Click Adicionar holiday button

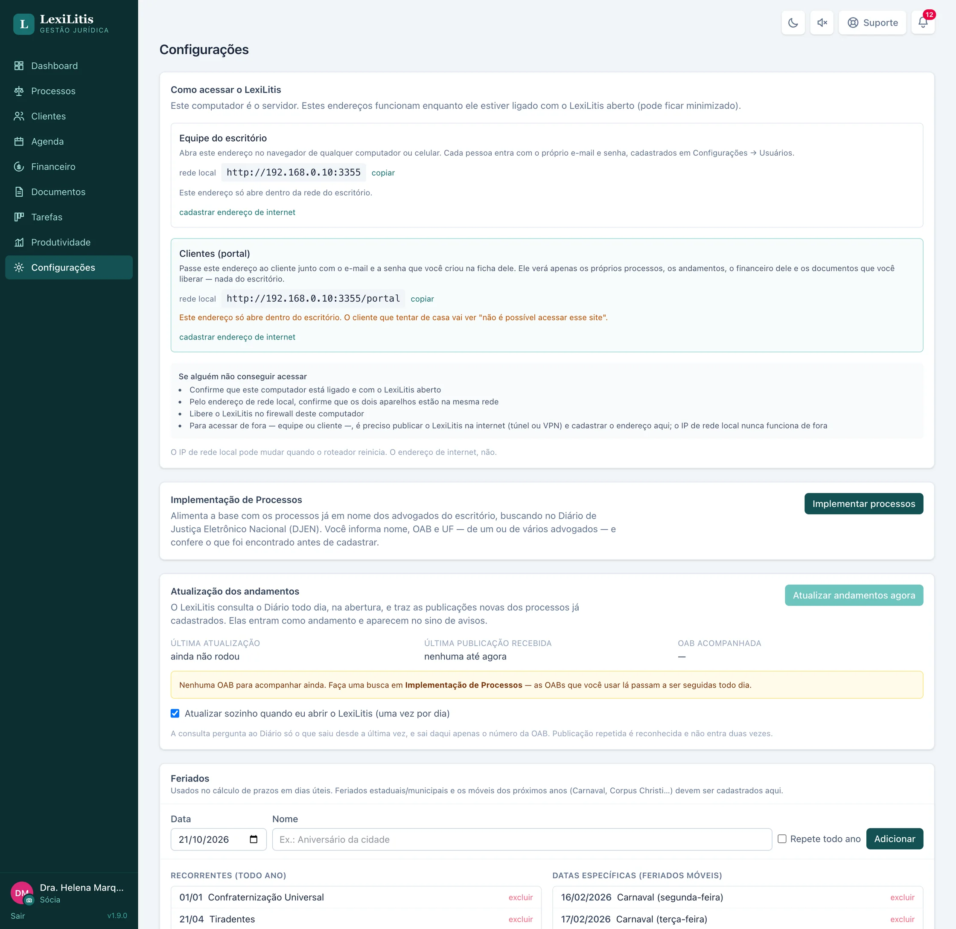(894, 839)
